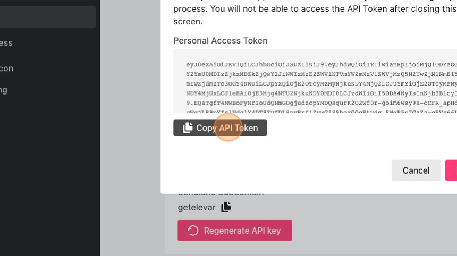Click the Copy API Token button
The width and height of the screenshot is (457, 256).
point(220,127)
